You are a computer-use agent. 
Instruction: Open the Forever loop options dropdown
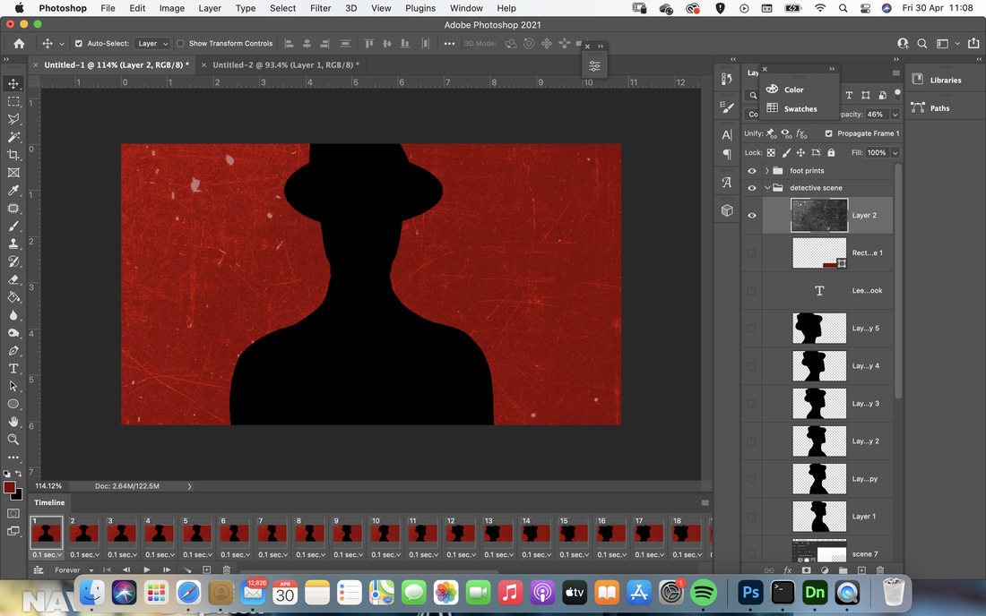pos(74,570)
